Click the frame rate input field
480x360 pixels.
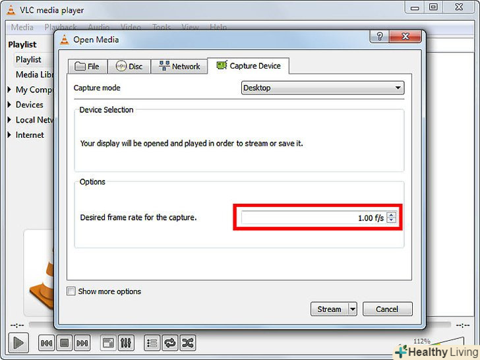click(x=314, y=218)
